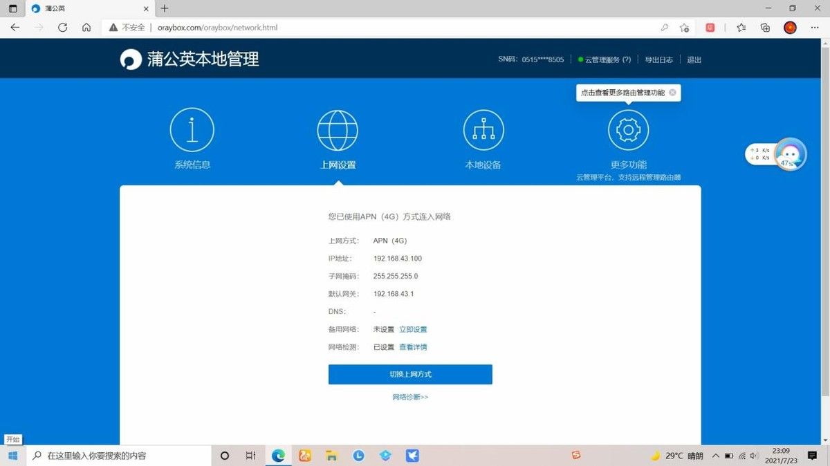Click 切换上网方式 button
The image size is (830, 466).
pyautogui.click(x=410, y=374)
